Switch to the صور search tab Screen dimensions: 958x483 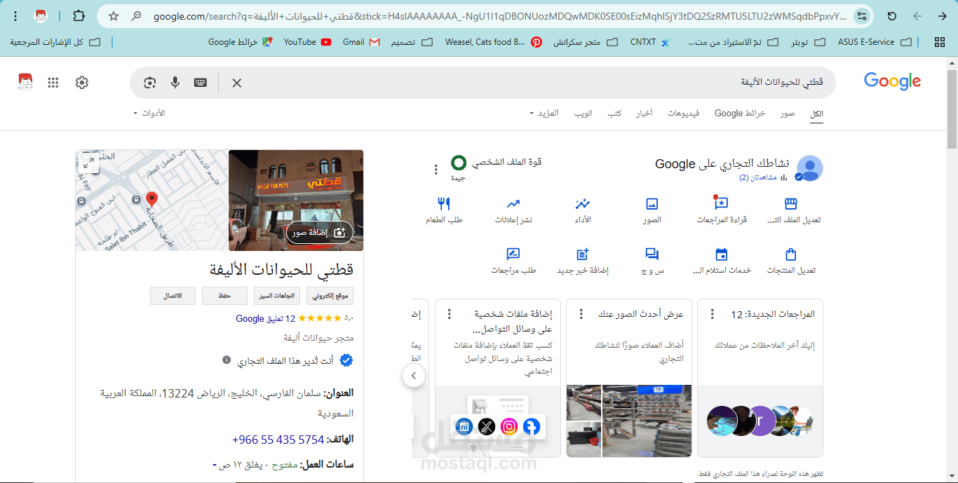pos(788,113)
